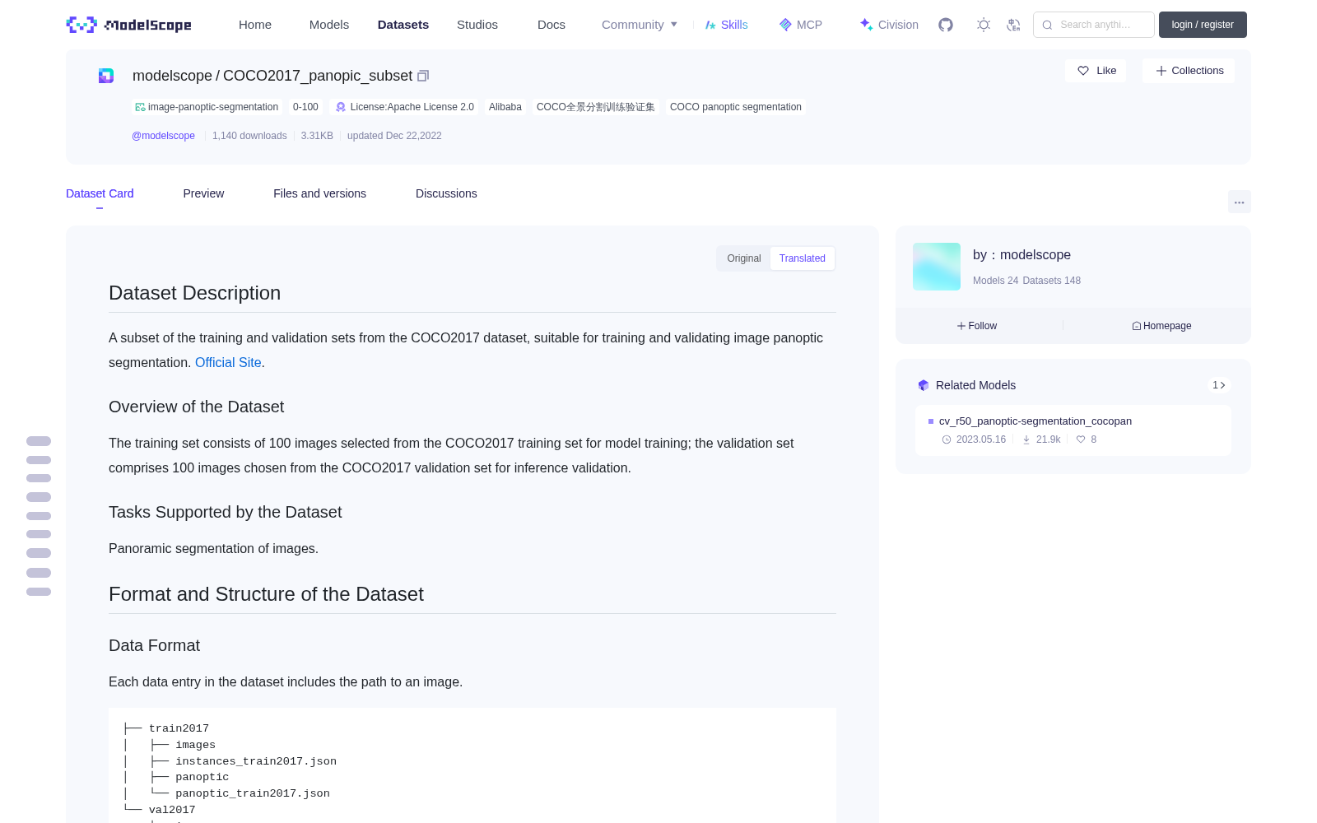This screenshot has height=823, width=1317.
Task: Open the MCP nav item
Action: click(801, 25)
